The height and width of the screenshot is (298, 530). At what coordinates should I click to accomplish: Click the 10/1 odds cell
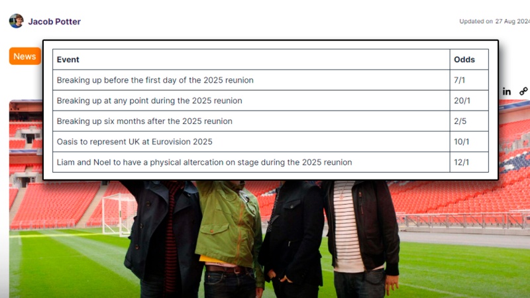coord(469,142)
